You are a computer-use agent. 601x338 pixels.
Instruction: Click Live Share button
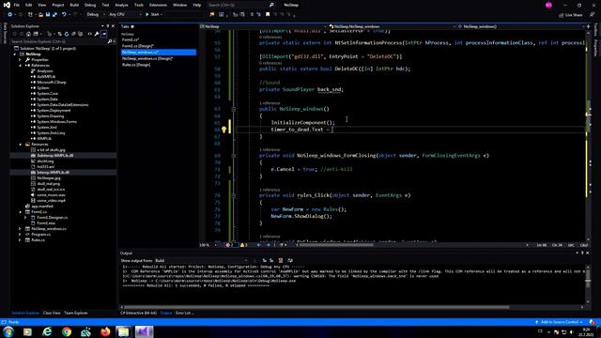coord(571,15)
